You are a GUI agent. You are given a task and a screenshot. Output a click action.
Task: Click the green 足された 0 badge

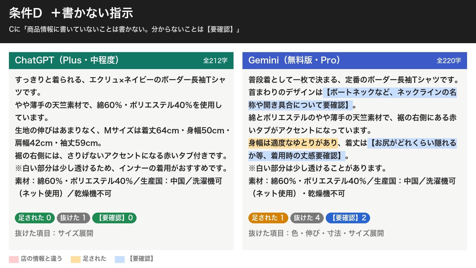[35, 218]
